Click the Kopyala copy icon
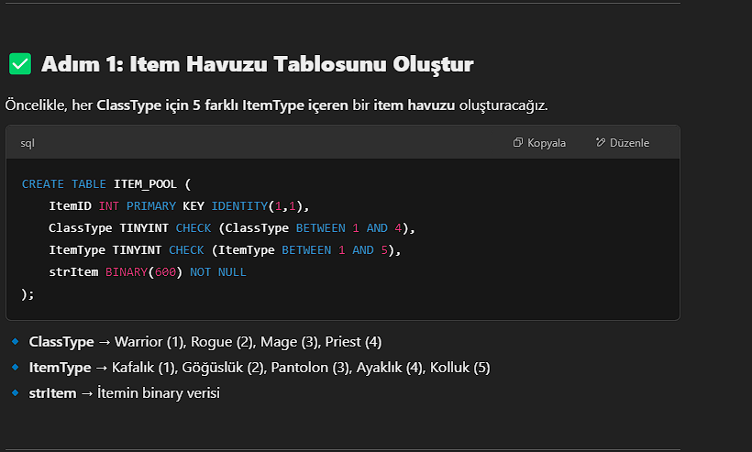752x452 pixels. (x=517, y=142)
